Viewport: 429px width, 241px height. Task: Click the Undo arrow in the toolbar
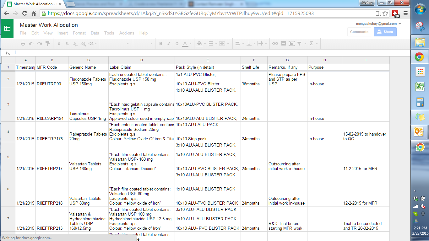click(31, 44)
